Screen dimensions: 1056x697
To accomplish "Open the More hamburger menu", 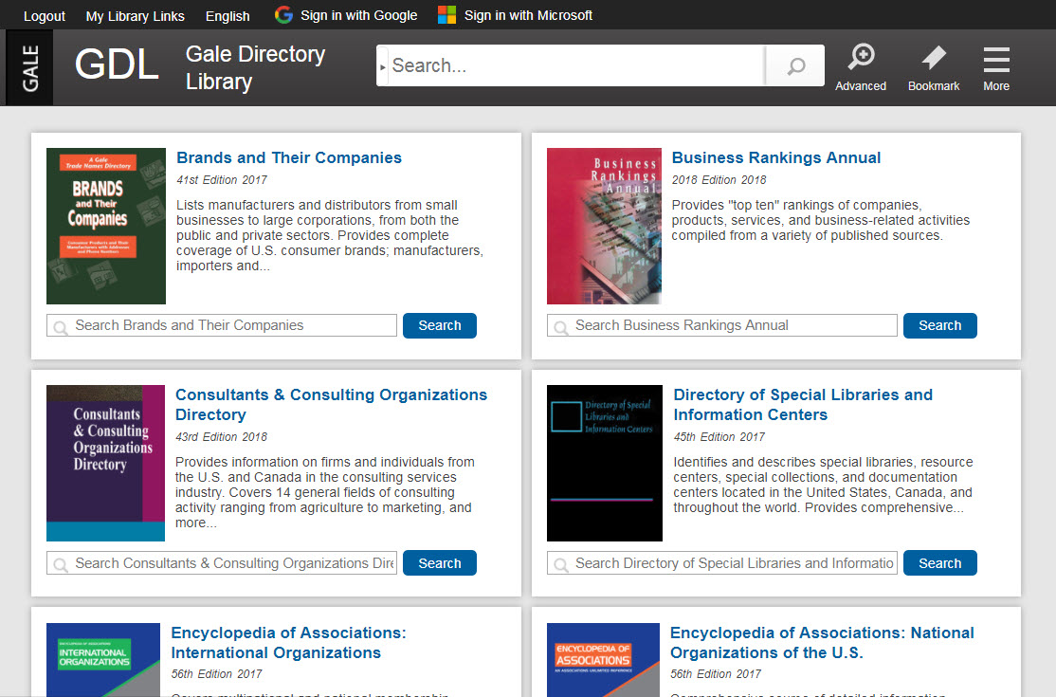I will 996,67.
